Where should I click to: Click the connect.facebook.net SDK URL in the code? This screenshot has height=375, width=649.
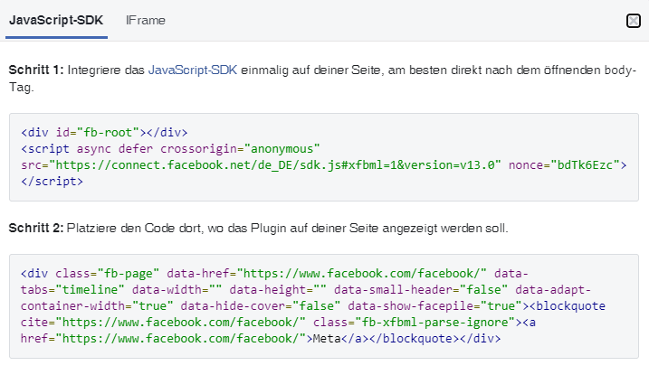coord(275,165)
